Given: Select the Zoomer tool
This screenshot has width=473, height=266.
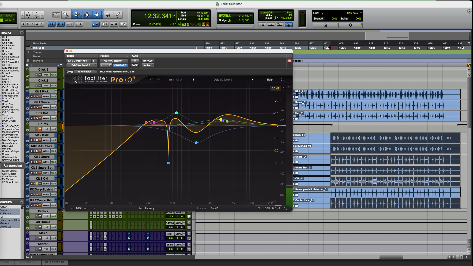Looking at the screenshot, I should coord(66,15).
